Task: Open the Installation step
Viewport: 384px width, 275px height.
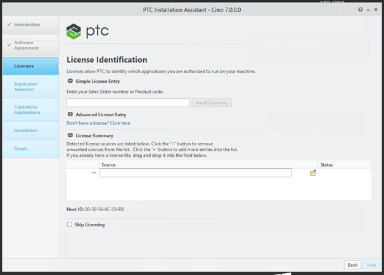Action: tap(31, 130)
